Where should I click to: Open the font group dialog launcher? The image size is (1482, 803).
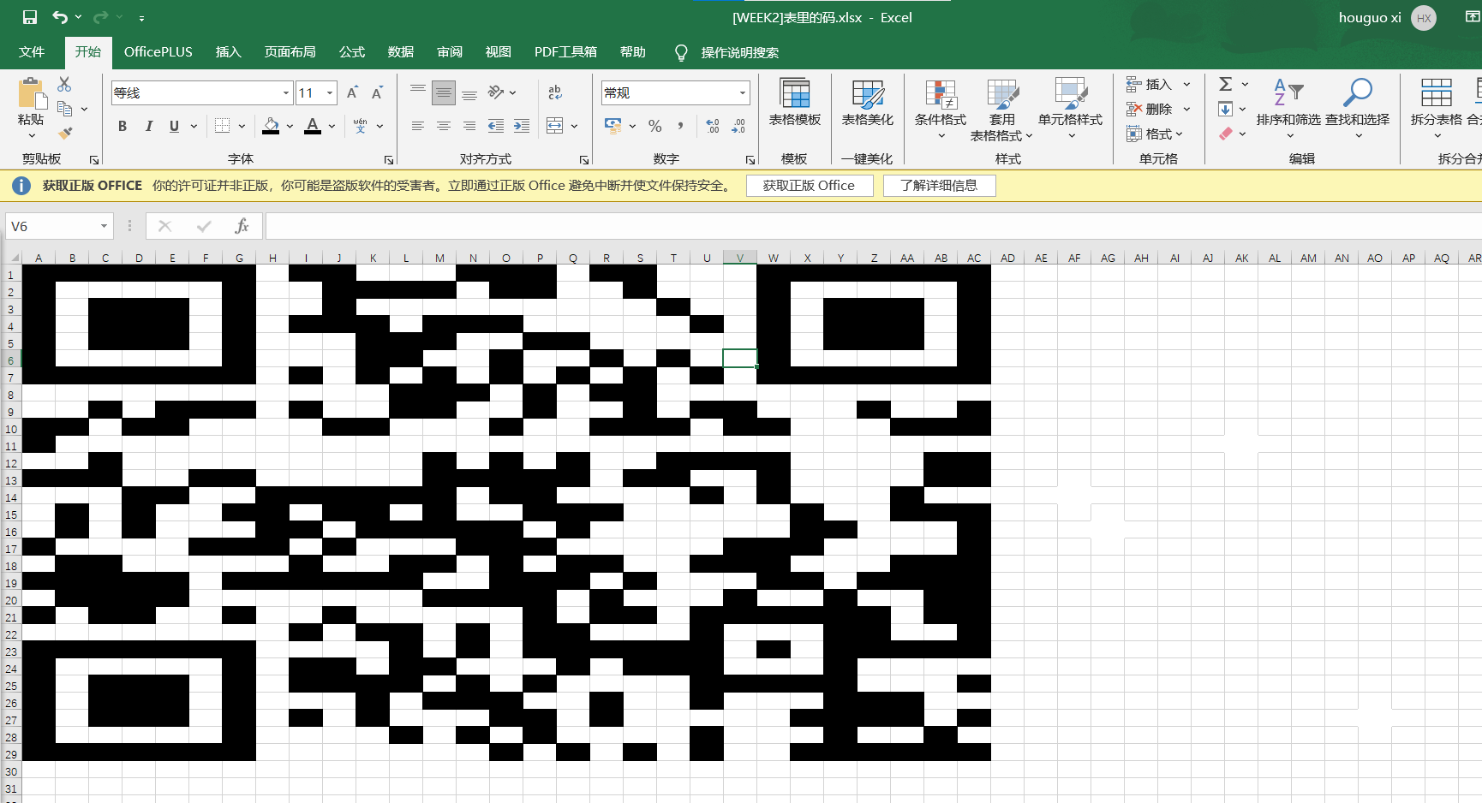(x=389, y=160)
